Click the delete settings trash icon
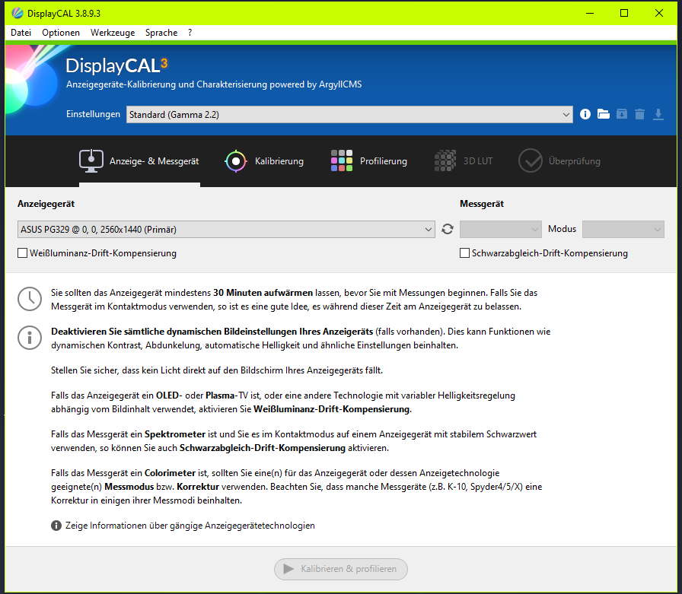 tap(639, 114)
